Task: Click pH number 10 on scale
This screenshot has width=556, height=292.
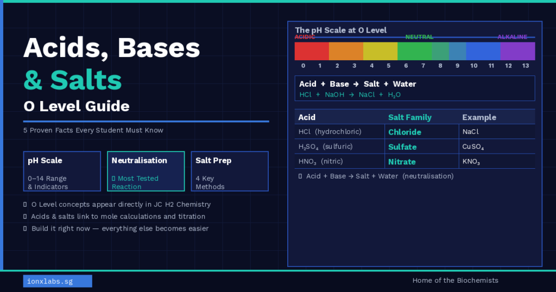Action: (x=473, y=66)
